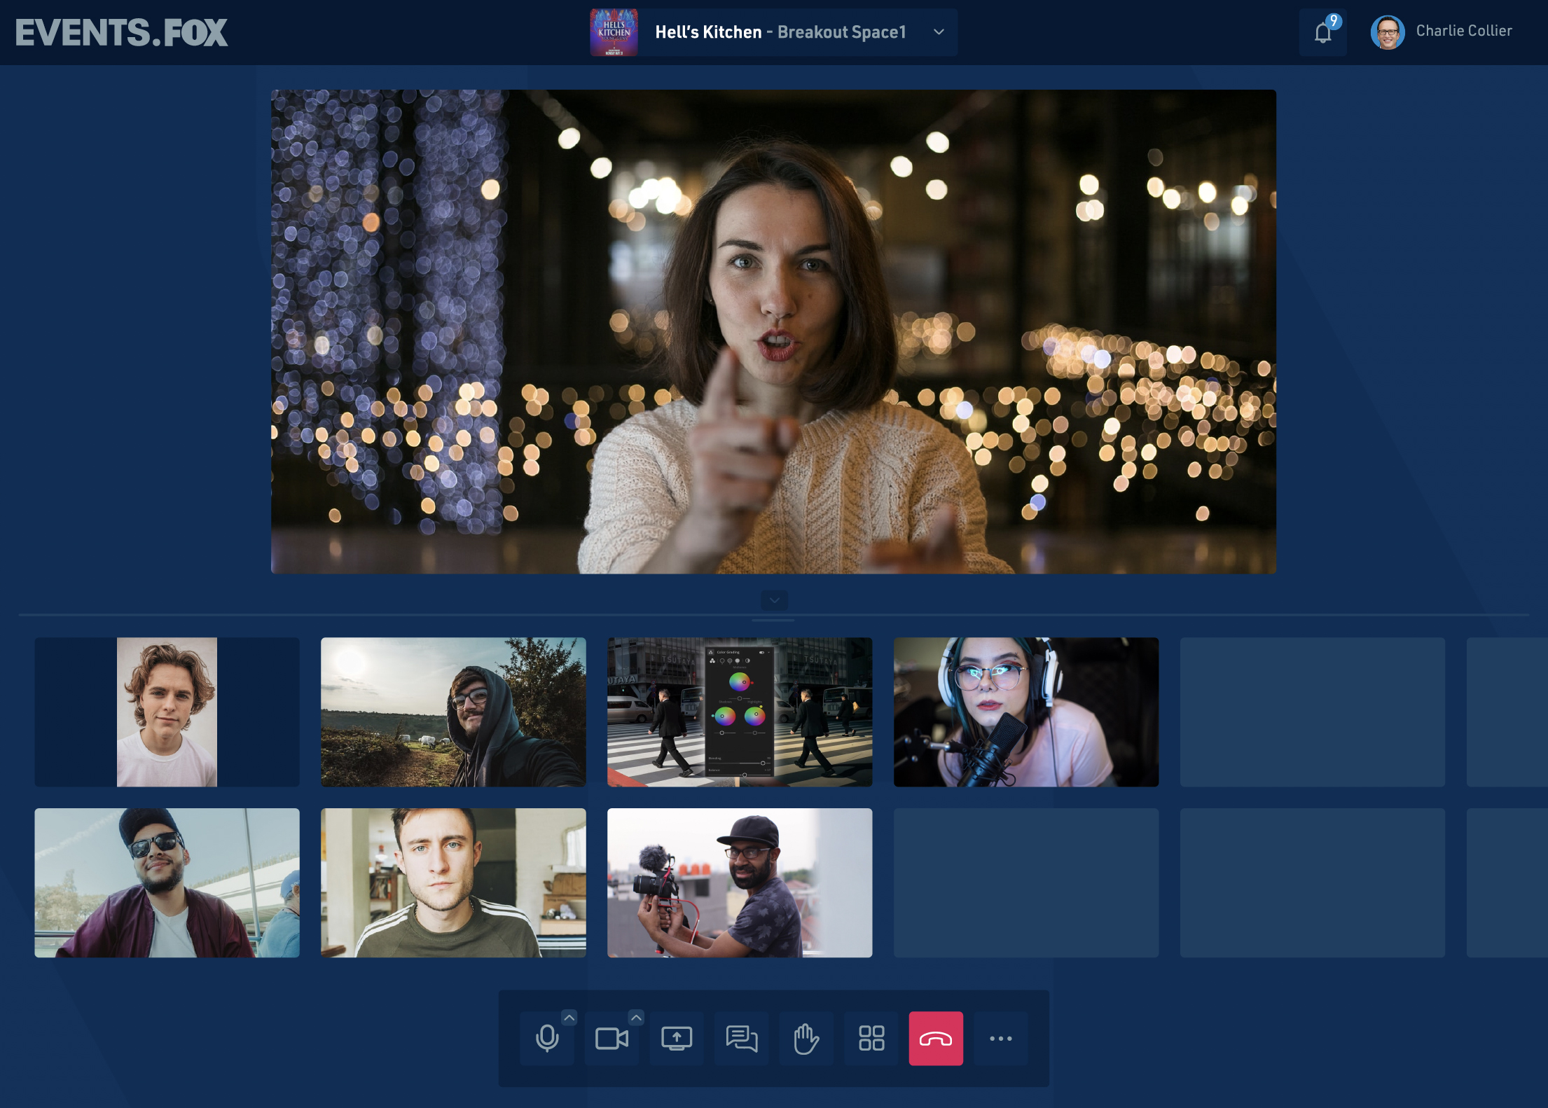
Task: Select the main speaker video of woman pointing
Action: (x=773, y=332)
